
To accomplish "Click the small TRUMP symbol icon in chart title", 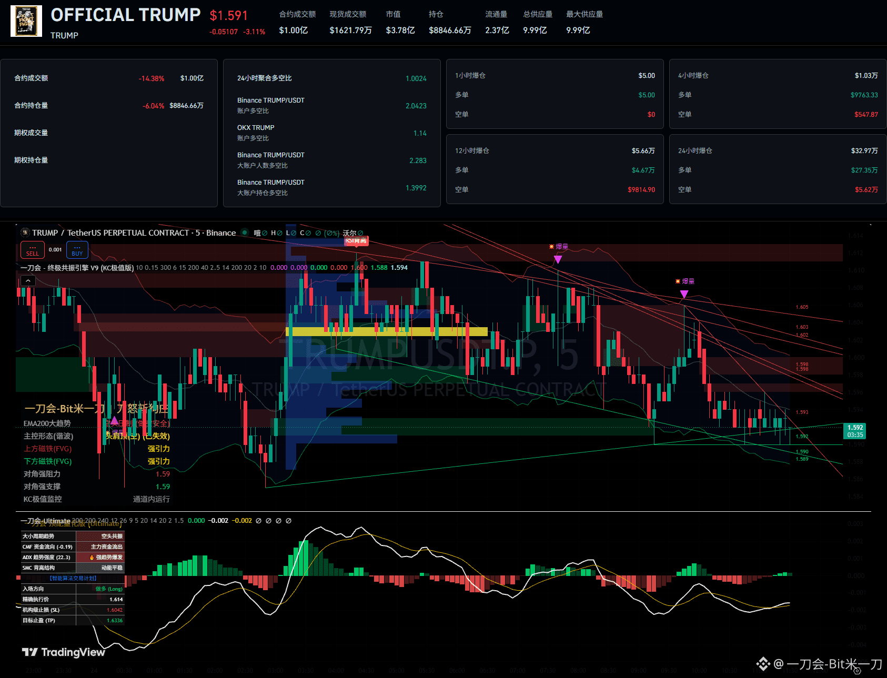I will pyautogui.click(x=24, y=232).
